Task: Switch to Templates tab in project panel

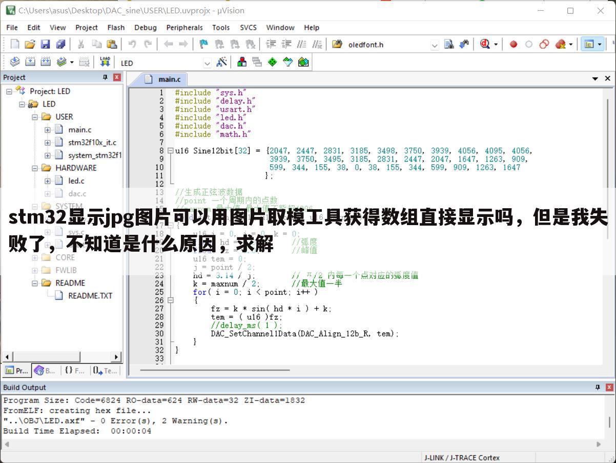Action: (x=106, y=370)
